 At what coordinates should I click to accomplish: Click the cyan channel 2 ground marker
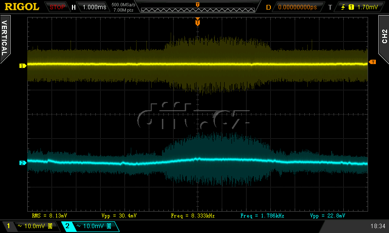[22, 163]
